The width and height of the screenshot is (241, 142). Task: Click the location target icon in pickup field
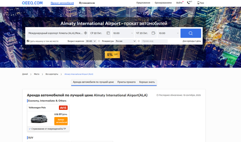[x=85, y=33]
